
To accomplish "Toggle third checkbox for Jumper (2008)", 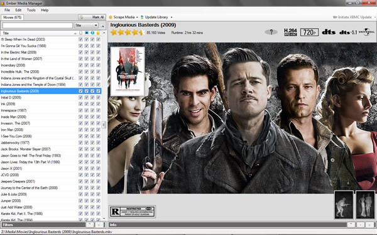I will click(x=92, y=201).
